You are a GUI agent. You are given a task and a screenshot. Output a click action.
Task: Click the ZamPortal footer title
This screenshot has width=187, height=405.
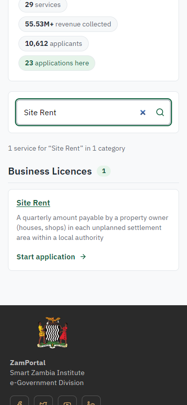(x=27, y=363)
